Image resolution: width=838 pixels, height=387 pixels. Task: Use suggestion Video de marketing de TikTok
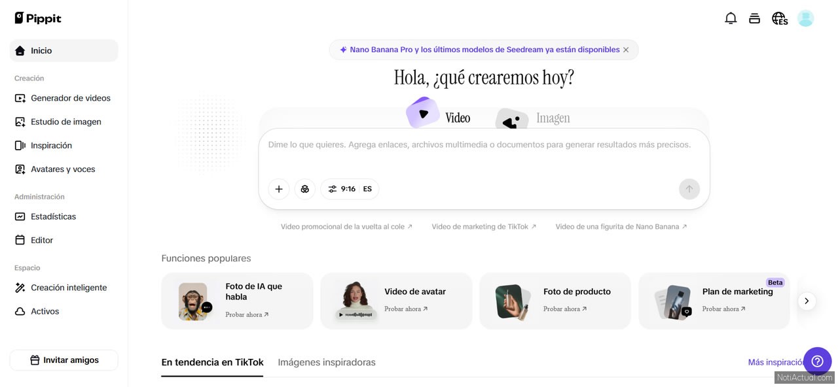pyautogui.click(x=484, y=227)
